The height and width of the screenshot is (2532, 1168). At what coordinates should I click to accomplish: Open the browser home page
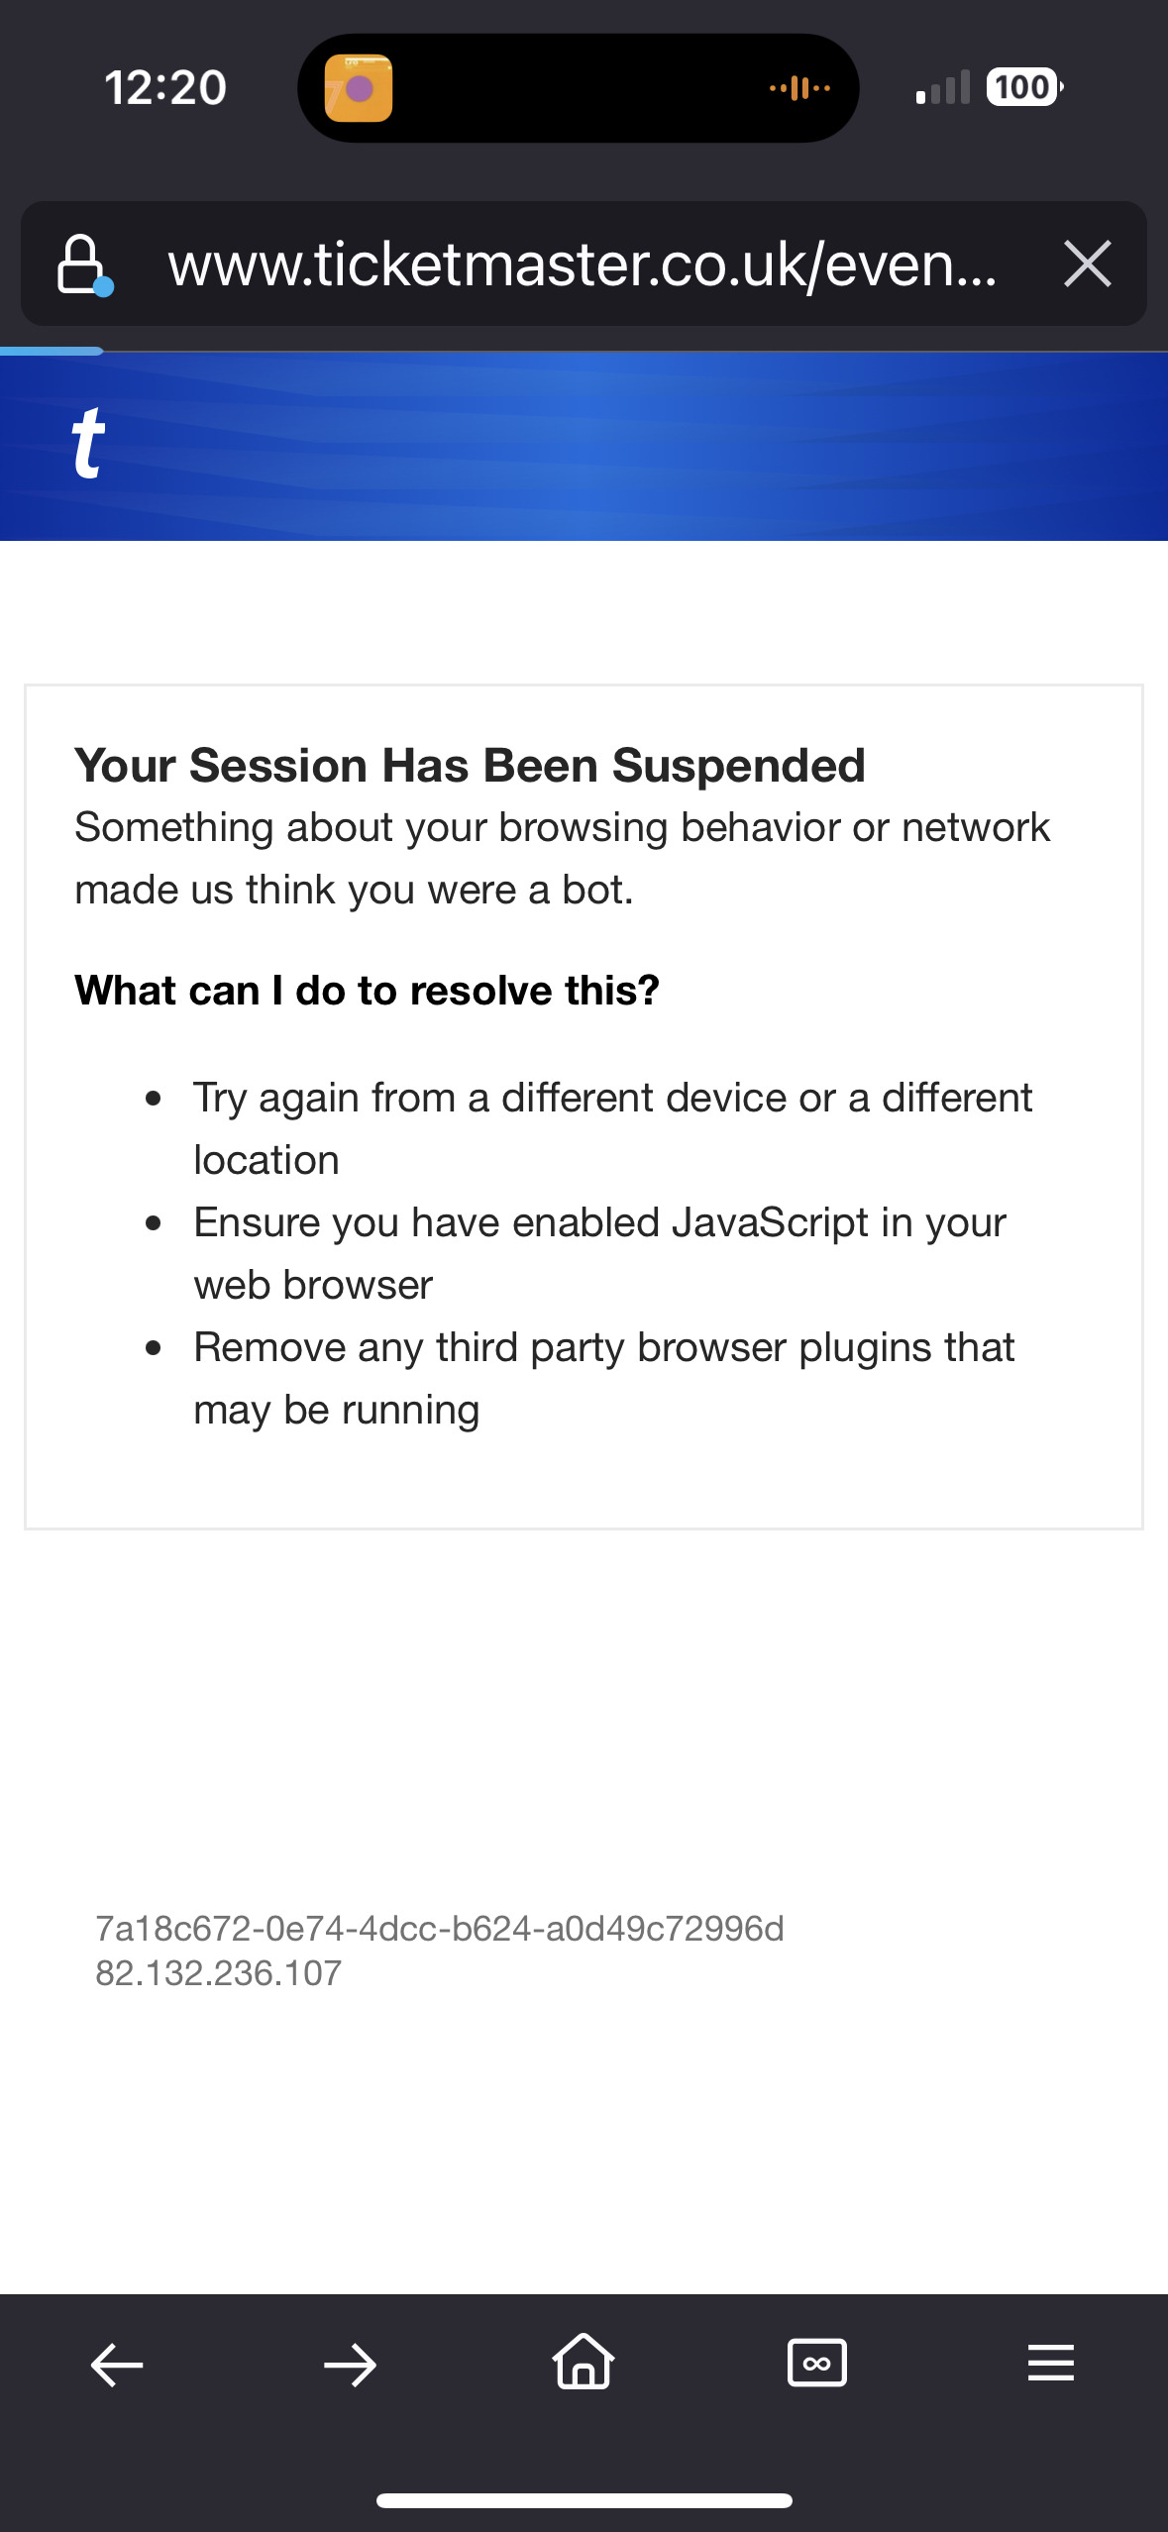tap(584, 2363)
